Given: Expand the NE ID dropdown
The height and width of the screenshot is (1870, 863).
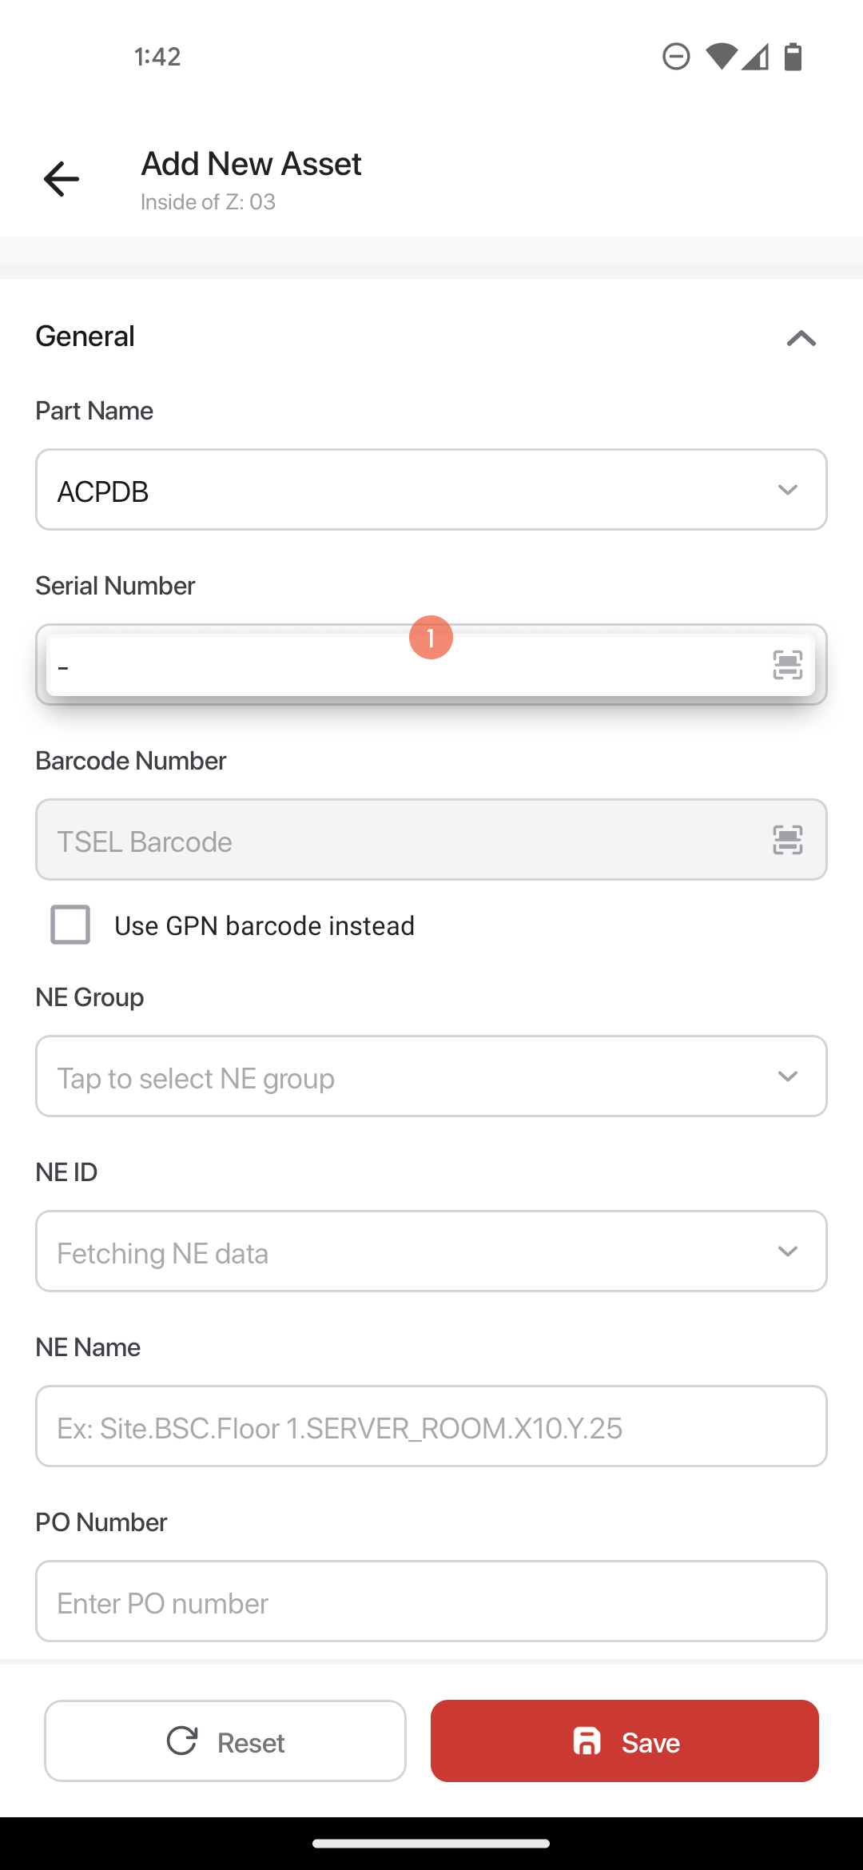Looking at the screenshot, I should pyautogui.click(x=431, y=1251).
